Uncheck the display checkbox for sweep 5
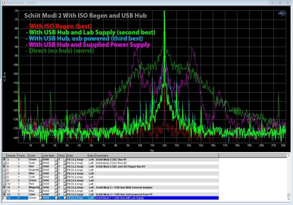 click(x=4, y=166)
